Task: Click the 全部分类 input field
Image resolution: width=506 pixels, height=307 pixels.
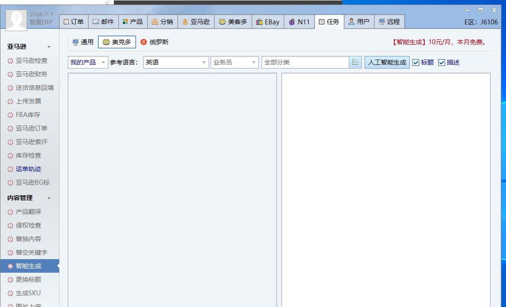Action: (305, 62)
